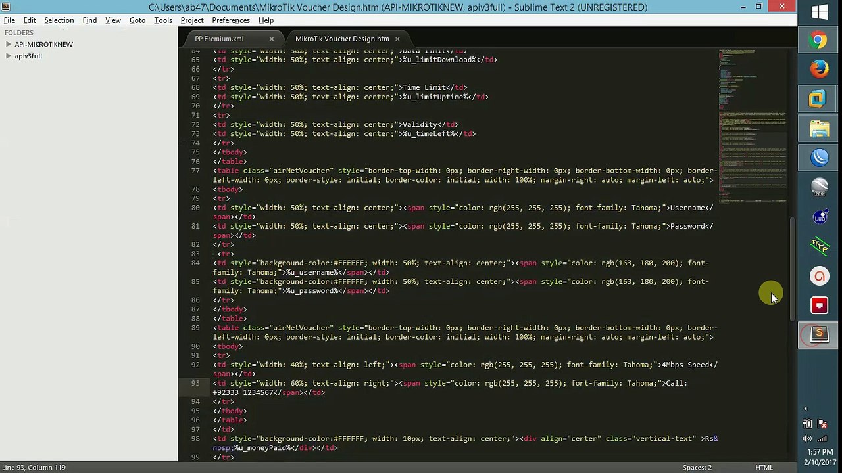The width and height of the screenshot is (842, 473).
Task: Click line number 98 in gutter
Action: pyautogui.click(x=195, y=438)
